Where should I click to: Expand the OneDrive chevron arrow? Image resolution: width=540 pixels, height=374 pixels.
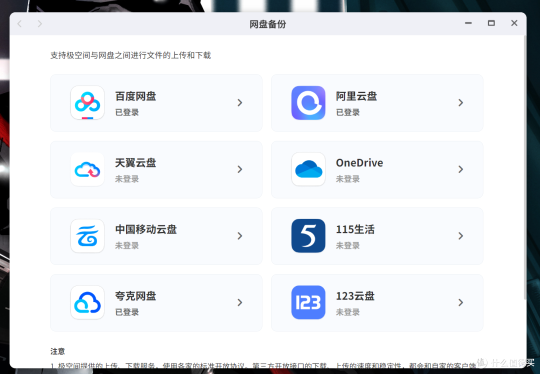[x=461, y=169]
